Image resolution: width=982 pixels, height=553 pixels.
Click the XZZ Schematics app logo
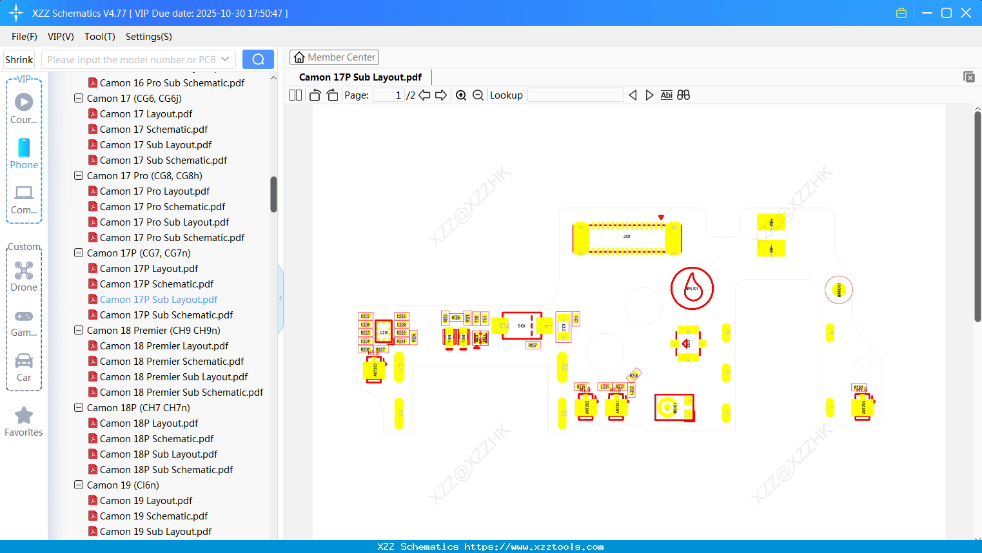tap(16, 13)
